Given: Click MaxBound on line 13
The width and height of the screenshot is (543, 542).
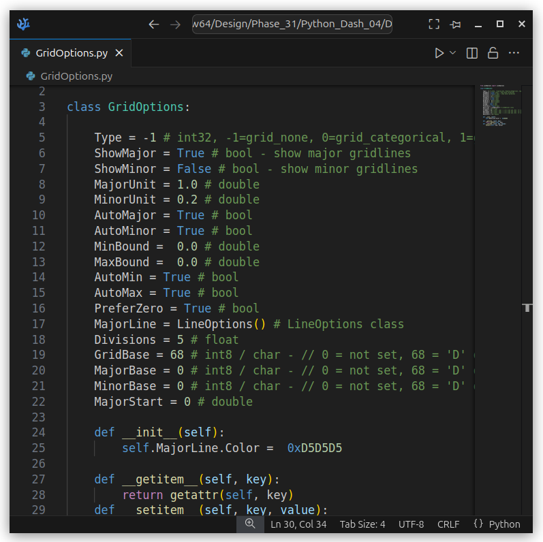Looking at the screenshot, I should pyautogui.click(x=122, y=262).
